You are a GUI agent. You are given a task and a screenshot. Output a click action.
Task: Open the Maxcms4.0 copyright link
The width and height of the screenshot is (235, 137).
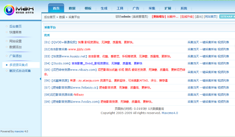(x=170, y=113)
